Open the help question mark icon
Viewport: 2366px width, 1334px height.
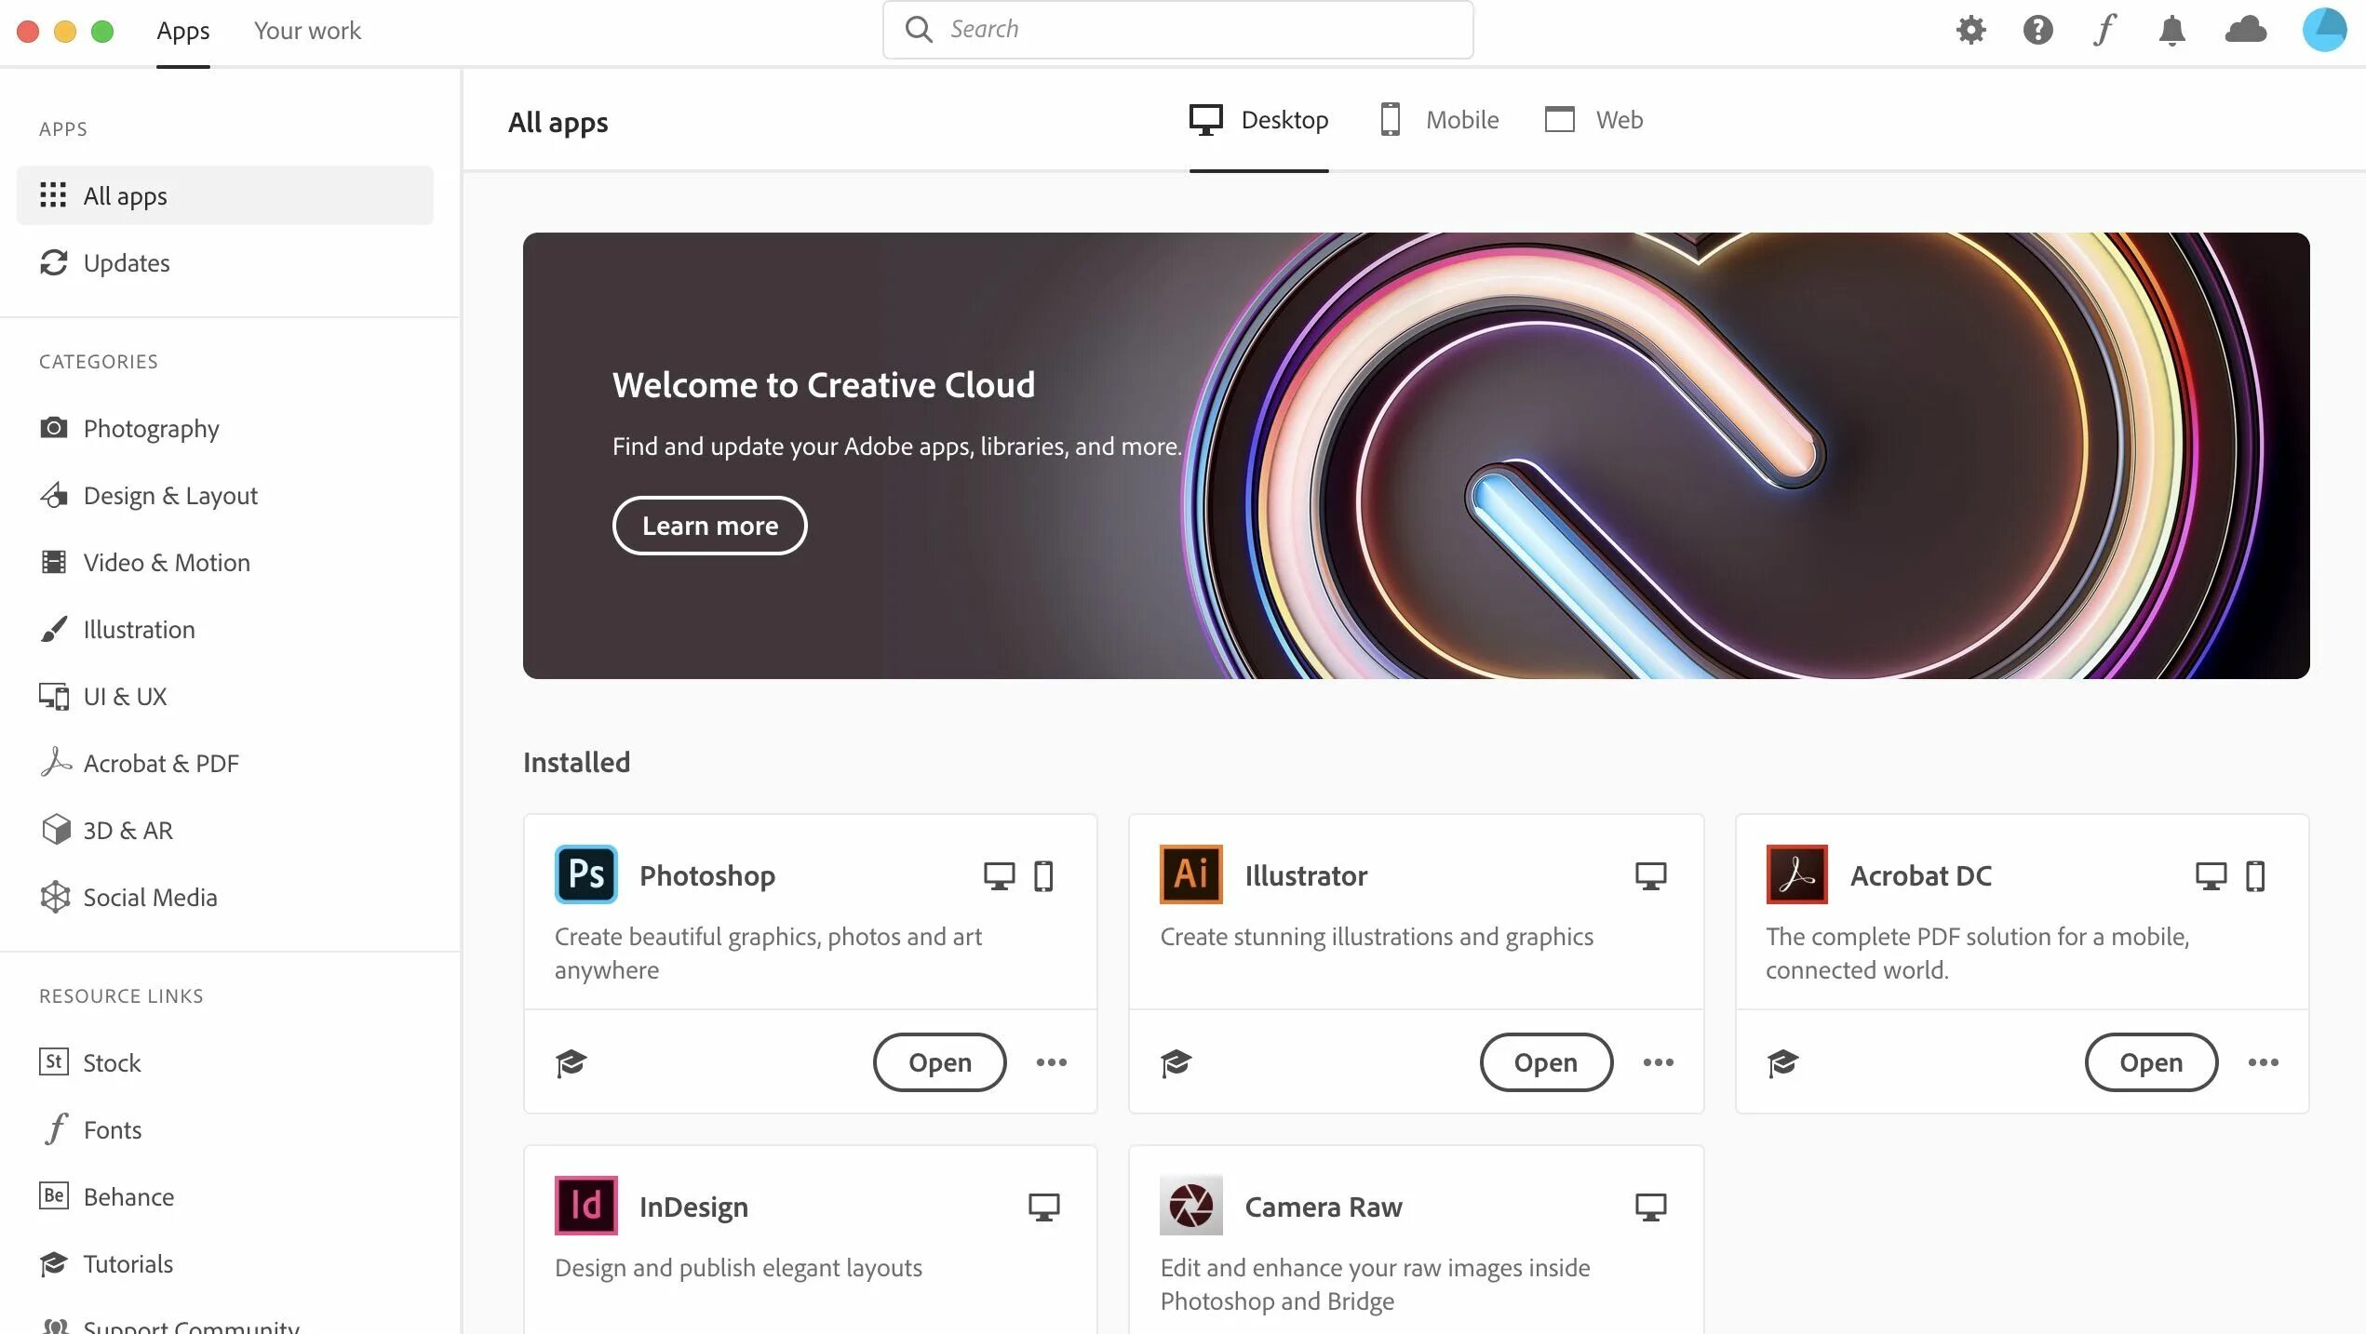2037,30
